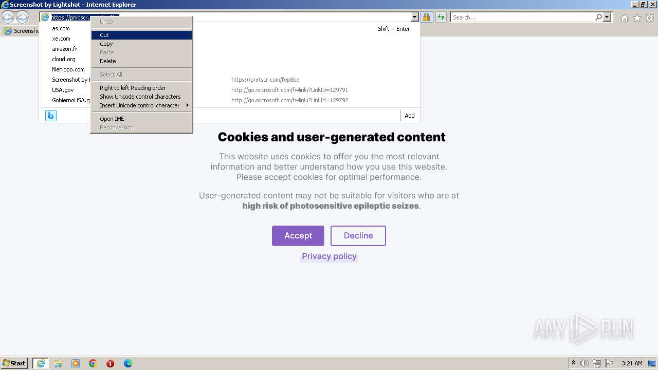Click the Forward navigation arrow
Screen dimensions: 658x370
coord(22,17)
